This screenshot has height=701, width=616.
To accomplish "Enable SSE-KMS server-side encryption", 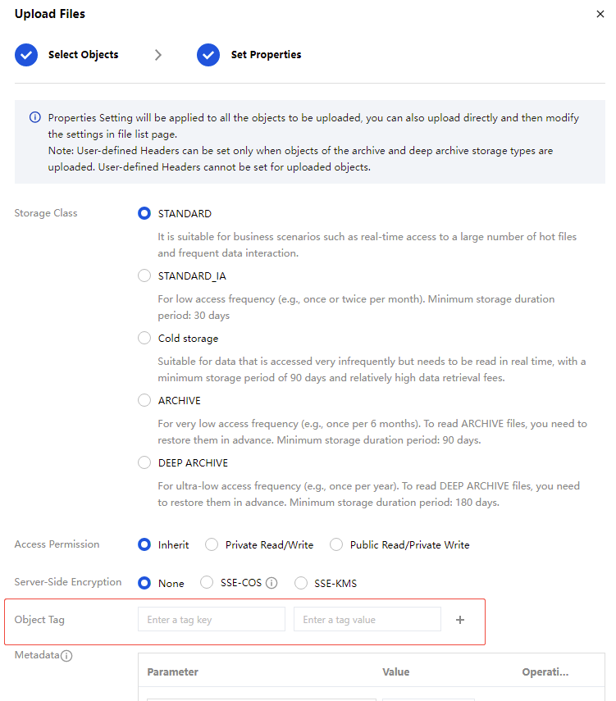I will (301, 584).
